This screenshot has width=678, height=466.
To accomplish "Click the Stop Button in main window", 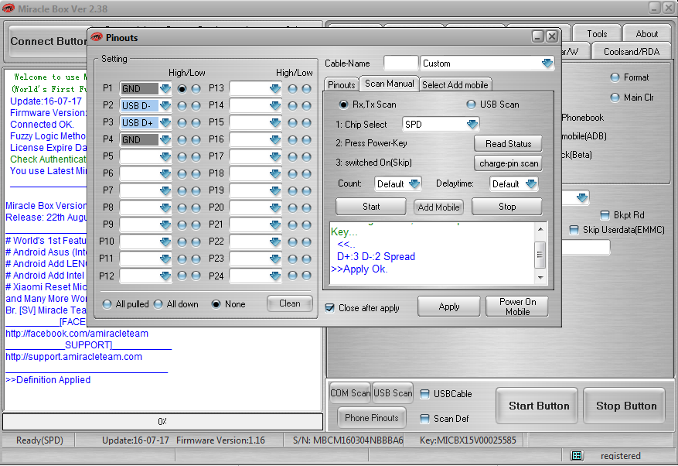I will (625, 406).
